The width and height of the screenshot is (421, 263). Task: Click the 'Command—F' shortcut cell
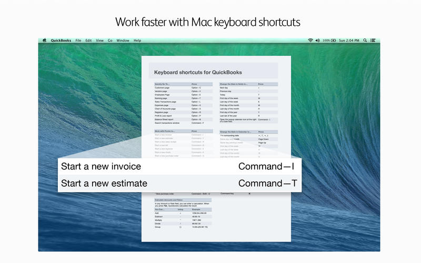198,123
